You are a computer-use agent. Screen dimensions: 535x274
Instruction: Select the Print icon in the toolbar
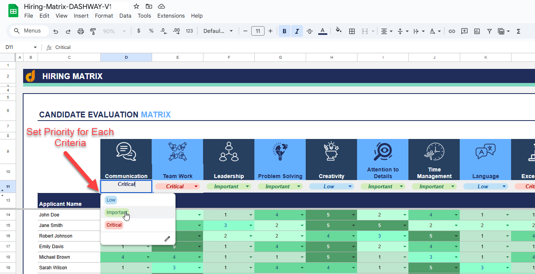click(x=81, y=31)
